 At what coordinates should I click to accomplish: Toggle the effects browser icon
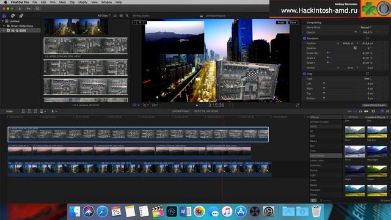(382, 111)
